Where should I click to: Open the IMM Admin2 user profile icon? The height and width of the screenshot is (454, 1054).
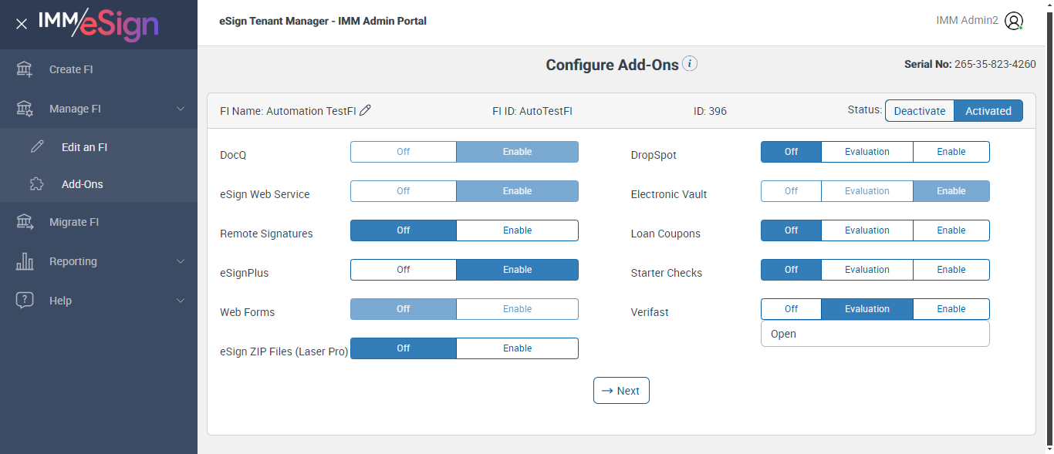(1014, 21)
